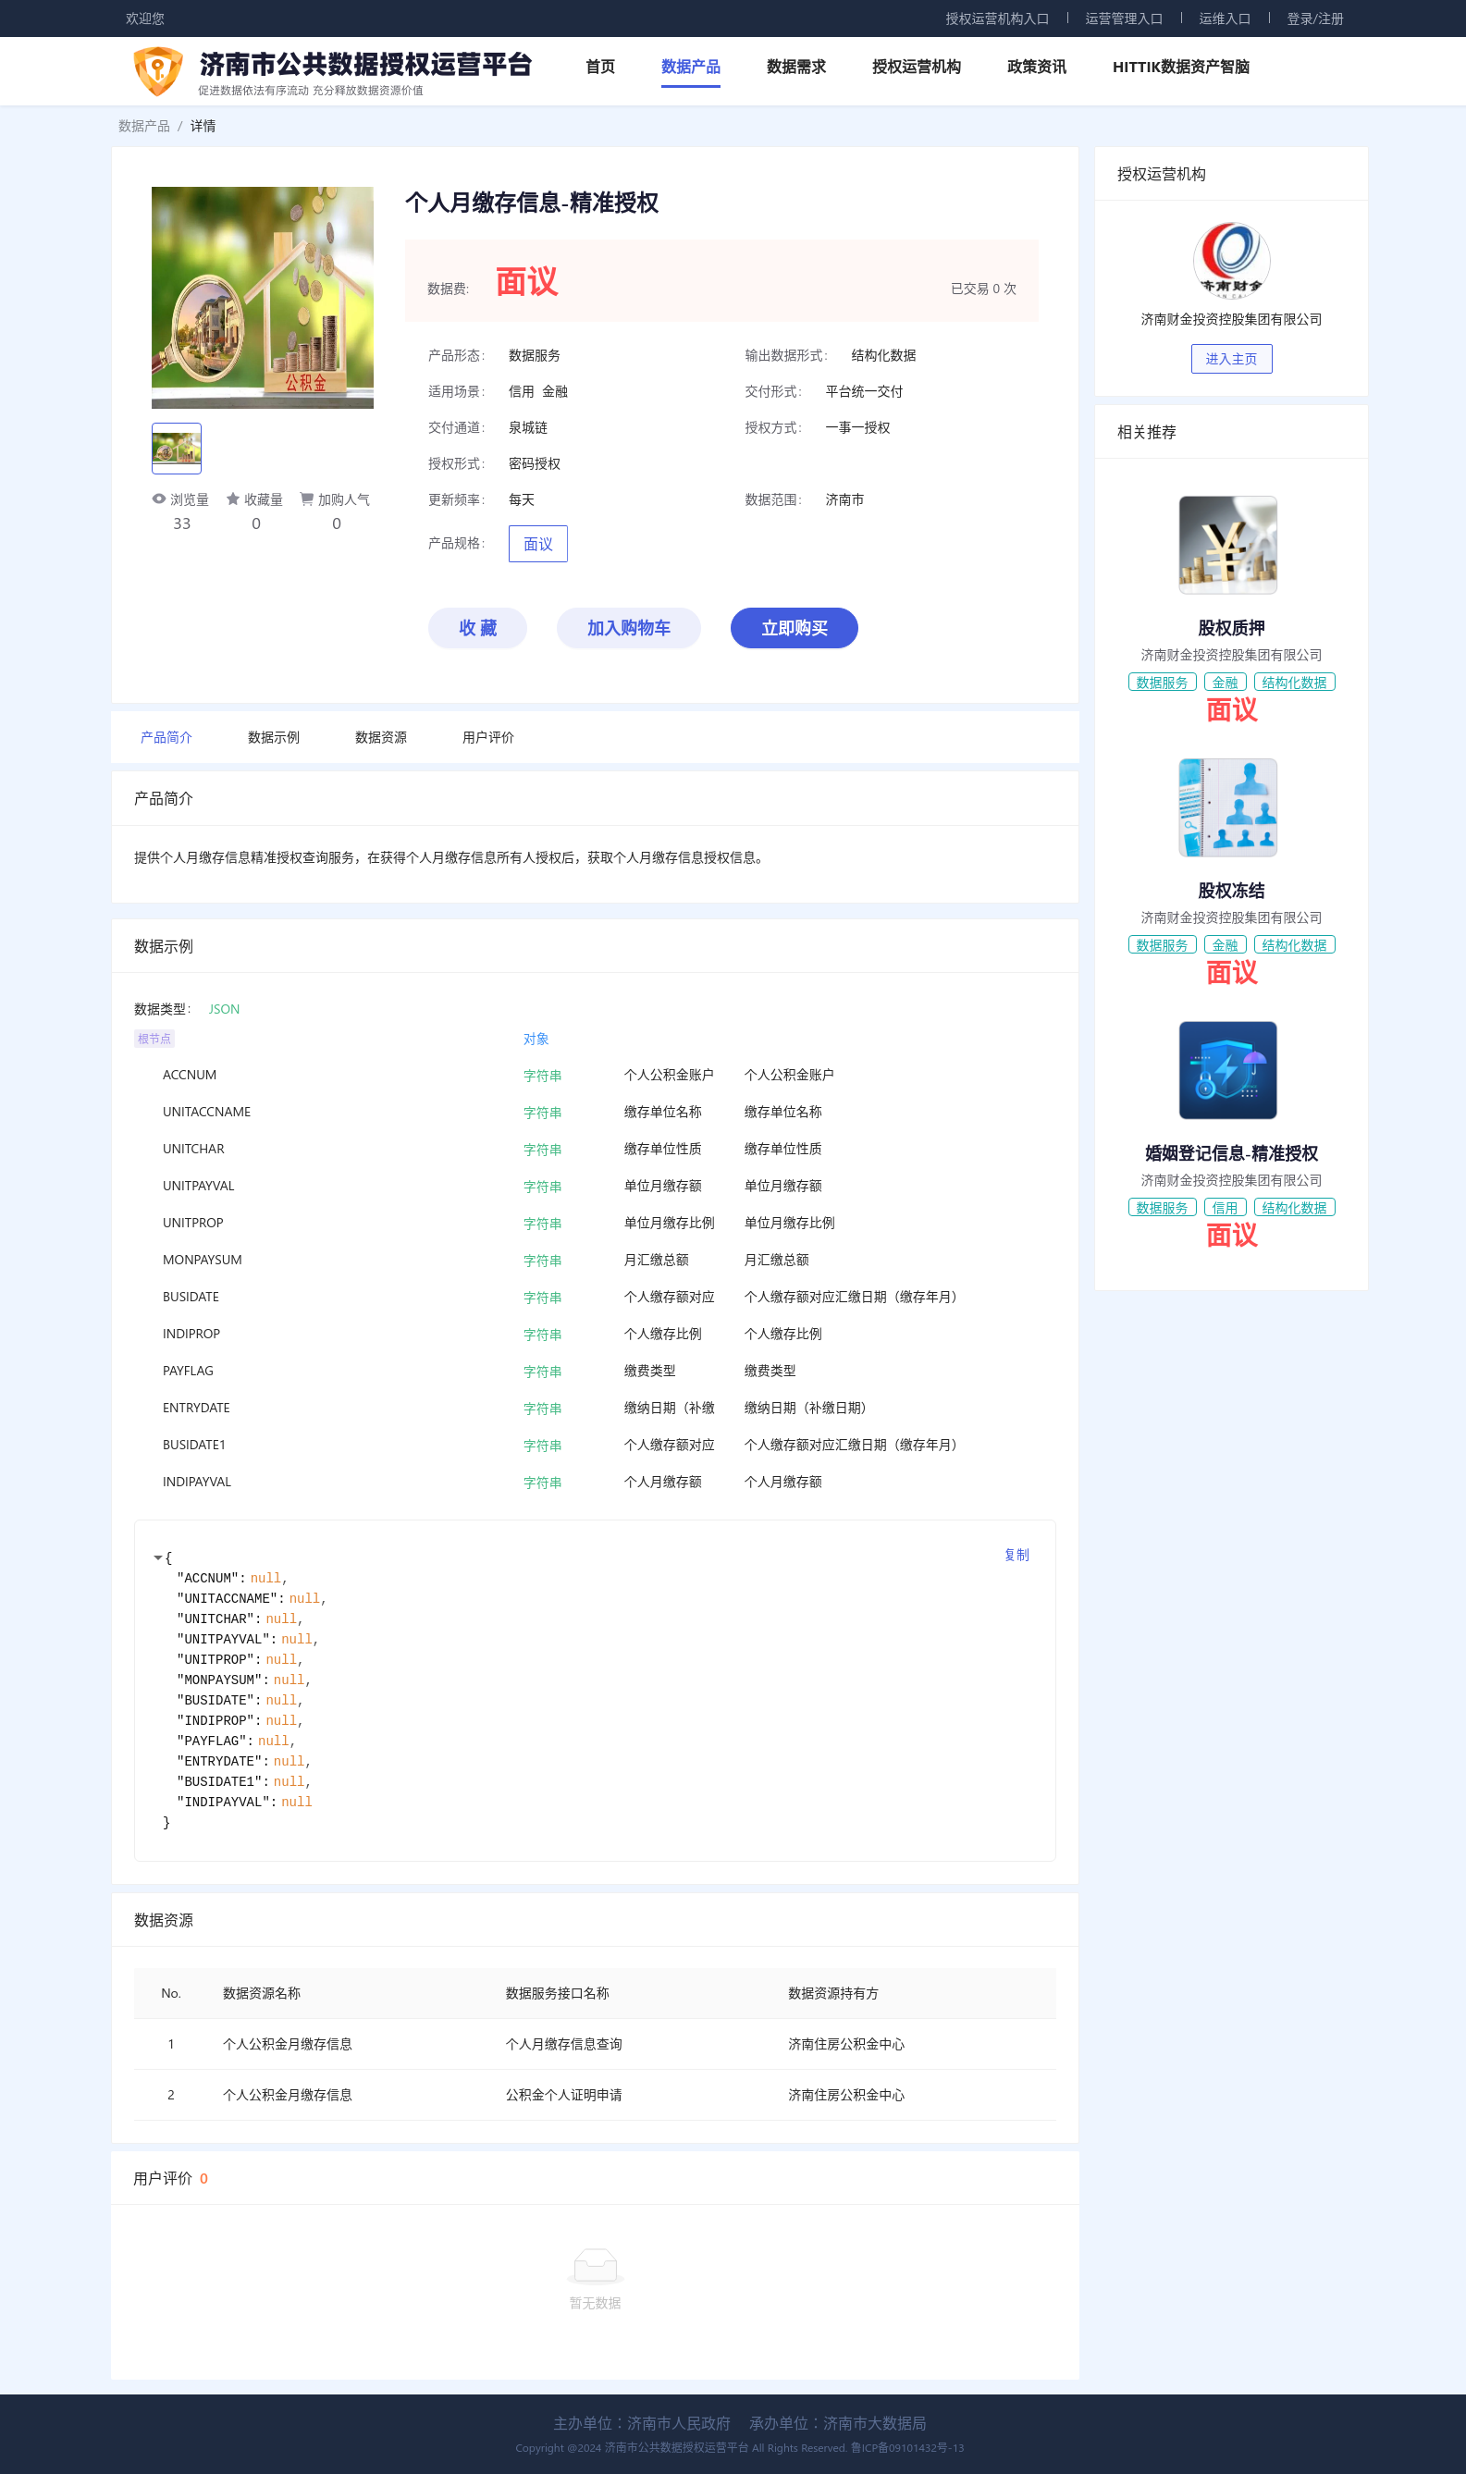Click 济南财金投资控股集团有限公司 under the logo
This screenshot has width=1466, height=2474.
1231,319
